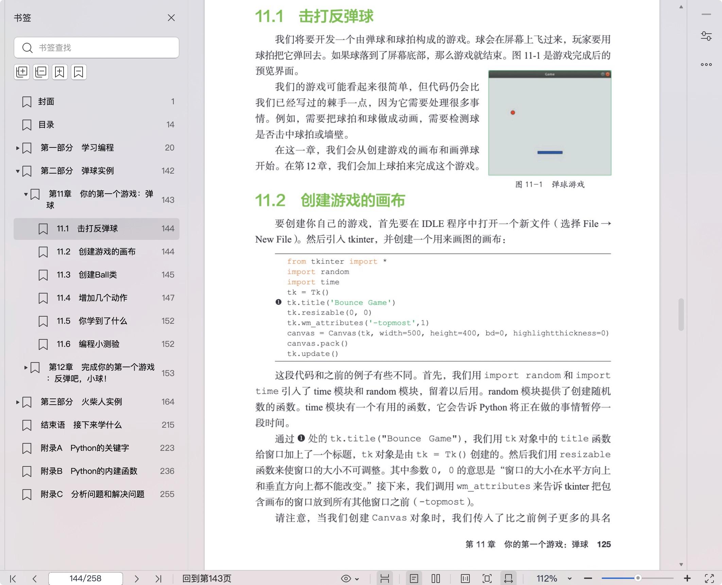Go to previous page arrow

pos(34,579)
